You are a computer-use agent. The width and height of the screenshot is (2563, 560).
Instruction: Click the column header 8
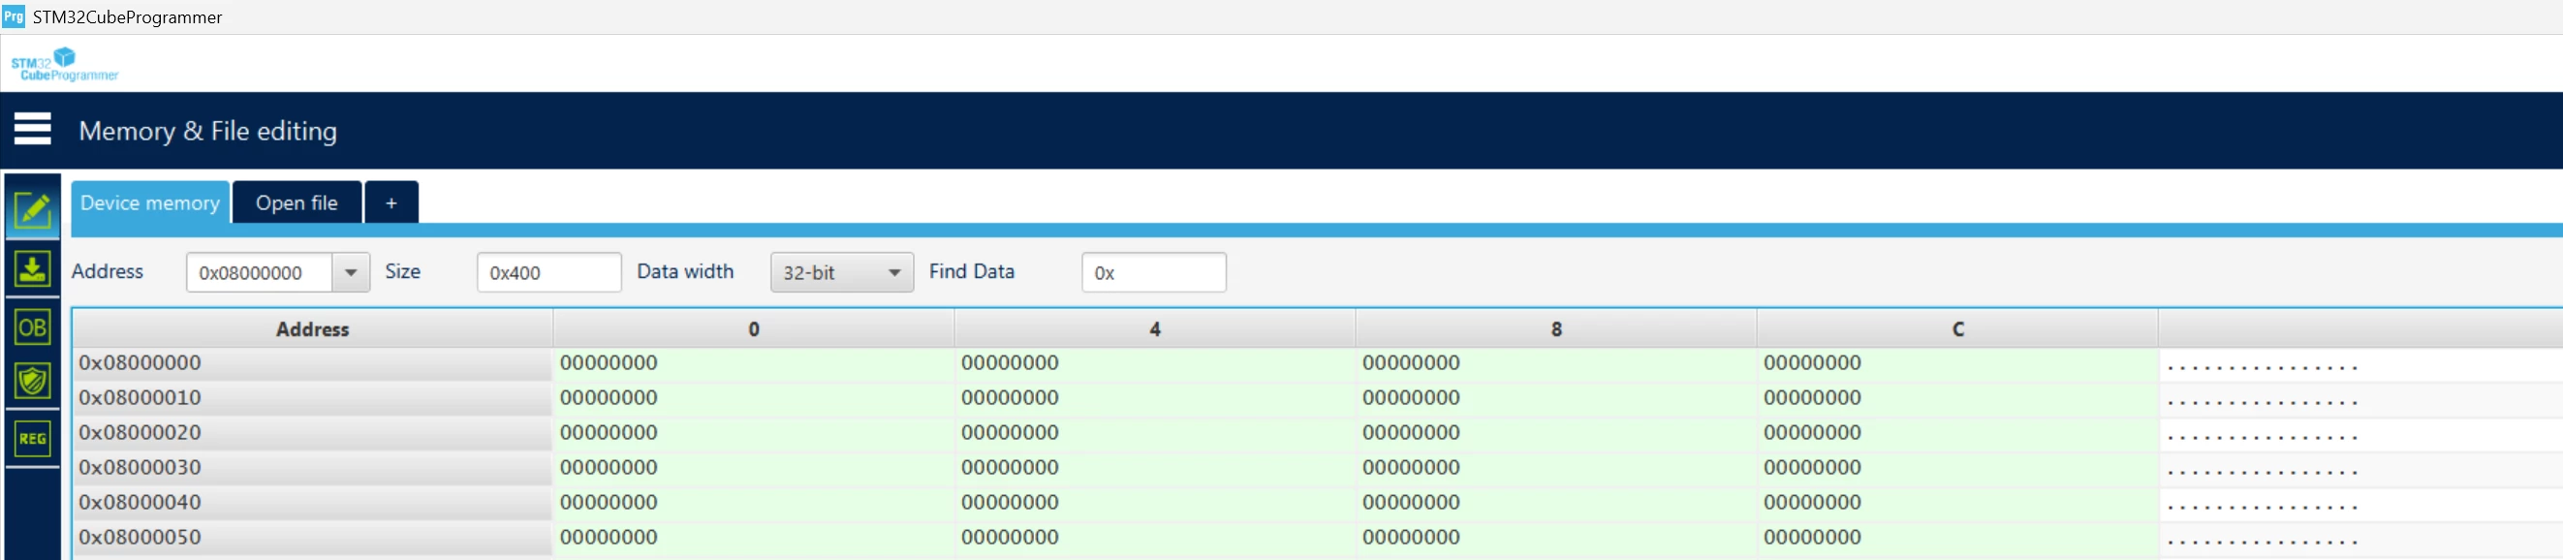[x=1556, y=329]
